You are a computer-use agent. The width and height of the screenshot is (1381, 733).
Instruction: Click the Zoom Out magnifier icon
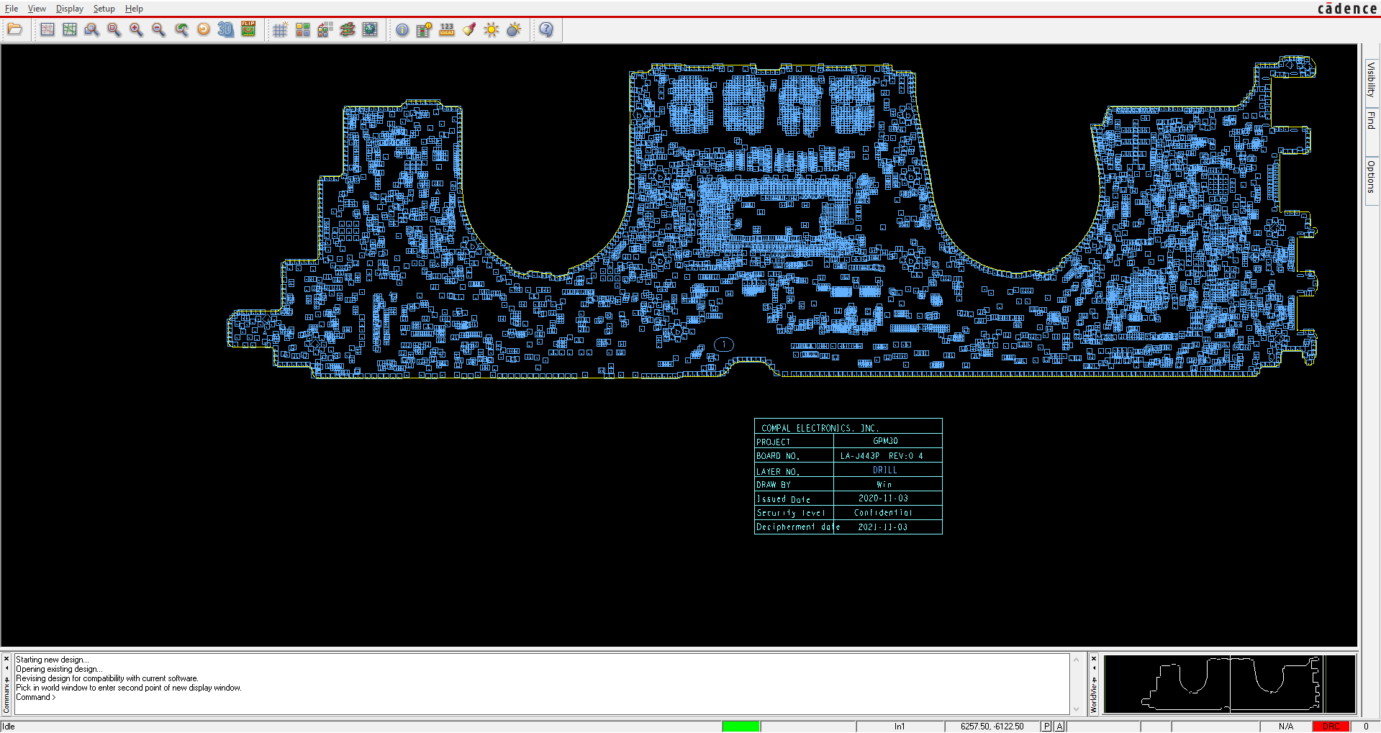(158, 29)
